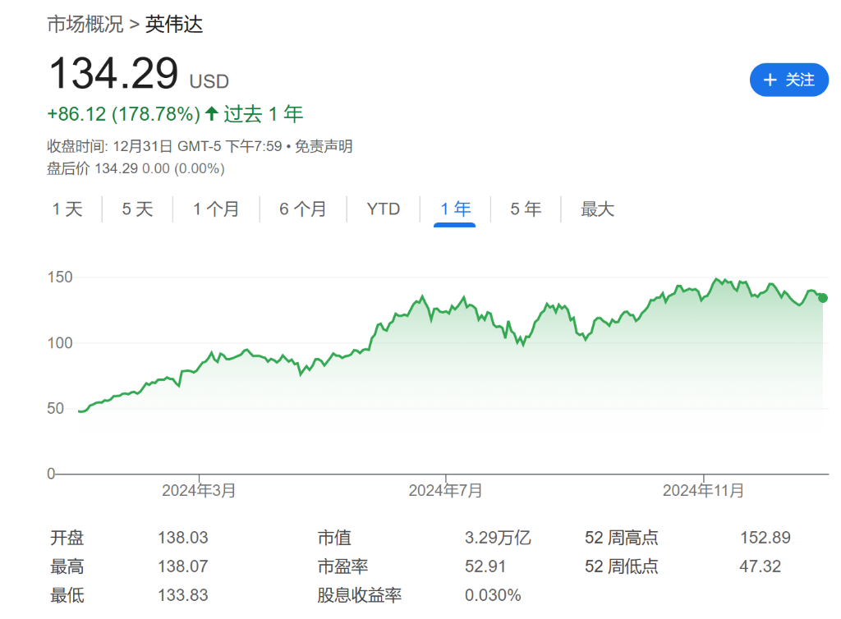Switch chart to the 1 天 range
The height and width of the screenshot is (619, 841).
68,209
